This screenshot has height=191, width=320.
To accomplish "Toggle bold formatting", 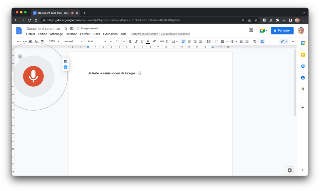I will [130, 41].
